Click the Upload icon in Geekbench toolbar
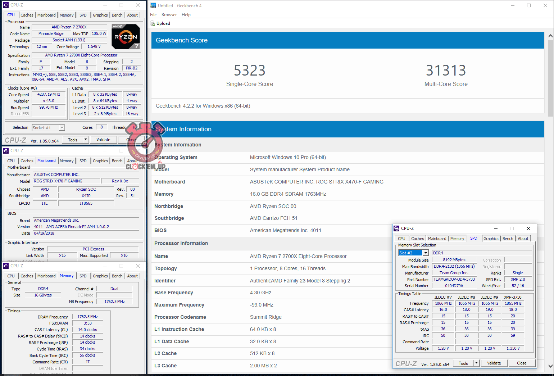The height and width of the screenshot is (376, 554). [x=153, y=23]
